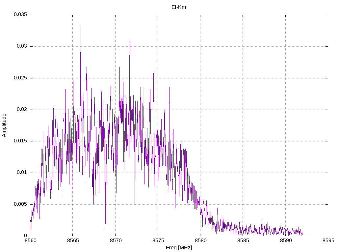Click y-axis tick value 0.03
This screenshot has width=337, height=252.
pos(22,46)
